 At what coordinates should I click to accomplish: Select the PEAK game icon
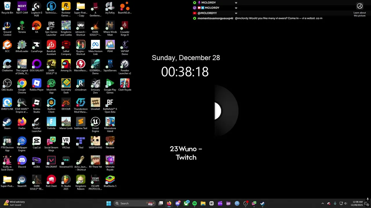pos(110,47)
